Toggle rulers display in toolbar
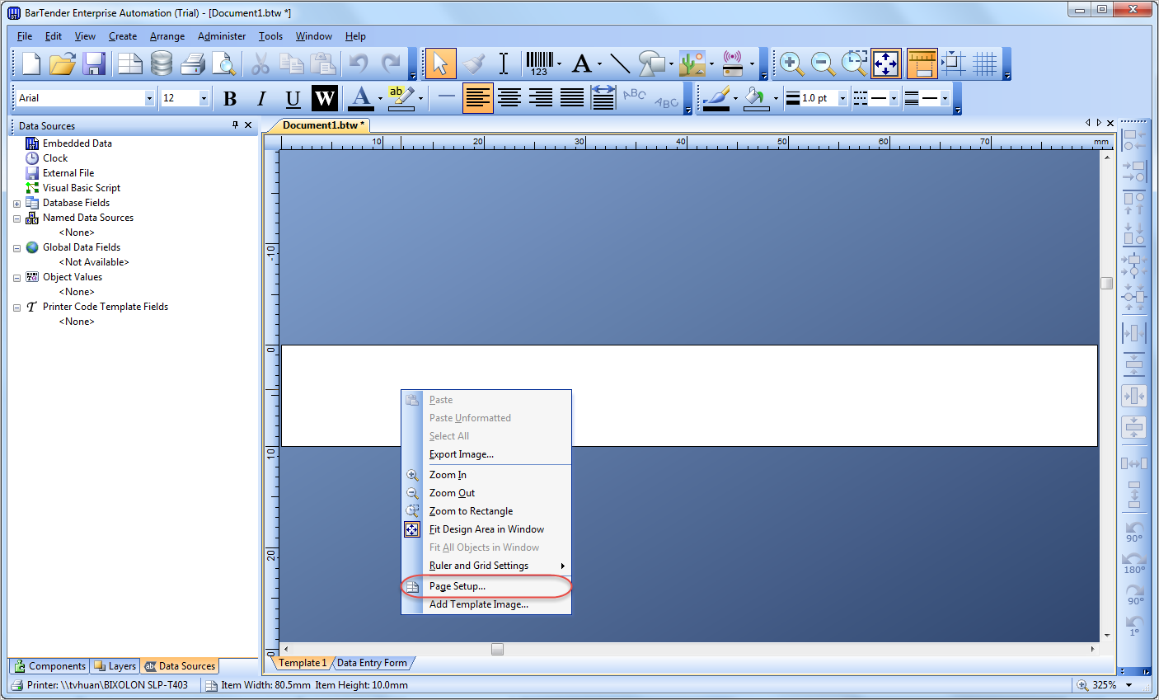The width and height of the screenshot is (1159, 700). (922, 63)
